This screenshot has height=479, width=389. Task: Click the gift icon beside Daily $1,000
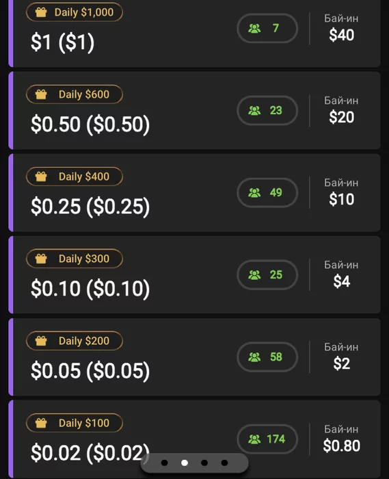(x=41, y=12)
